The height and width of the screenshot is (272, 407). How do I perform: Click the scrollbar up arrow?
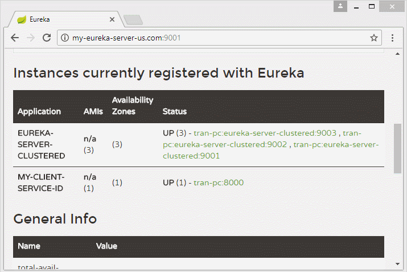coord(397,54)
